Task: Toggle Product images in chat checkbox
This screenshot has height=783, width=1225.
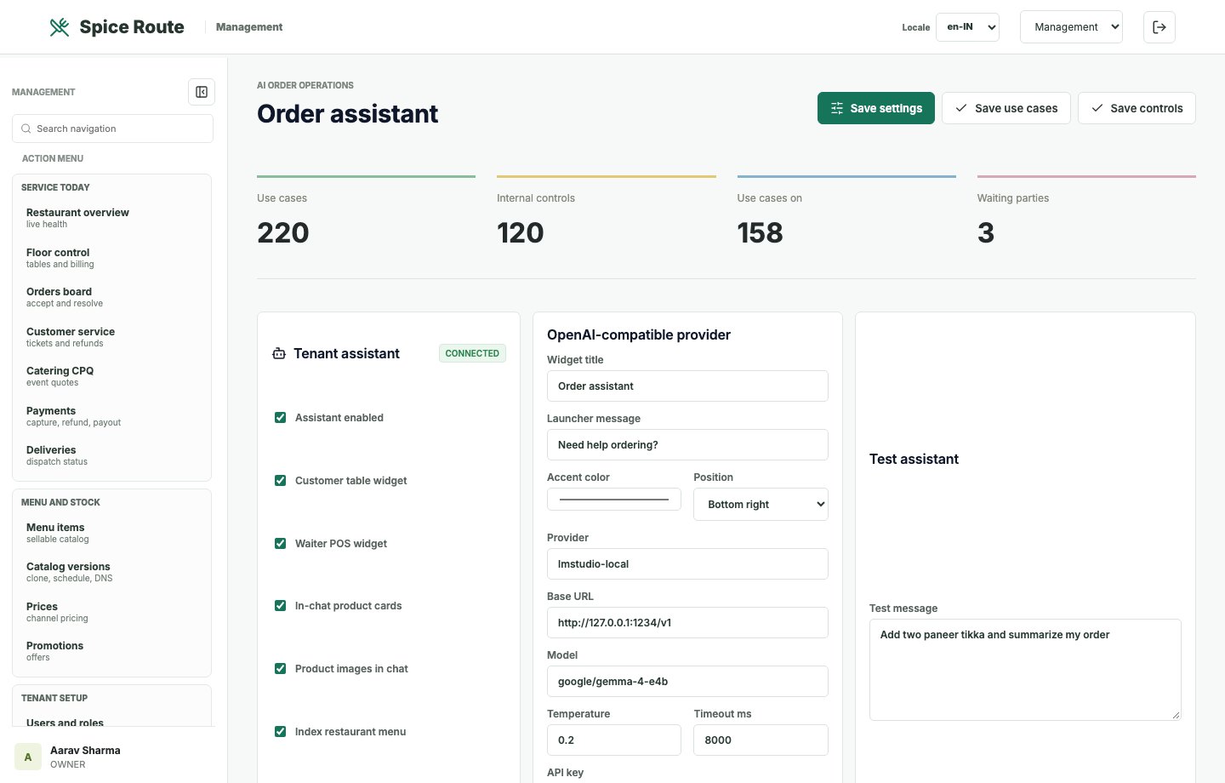Action: coord(280,668)
